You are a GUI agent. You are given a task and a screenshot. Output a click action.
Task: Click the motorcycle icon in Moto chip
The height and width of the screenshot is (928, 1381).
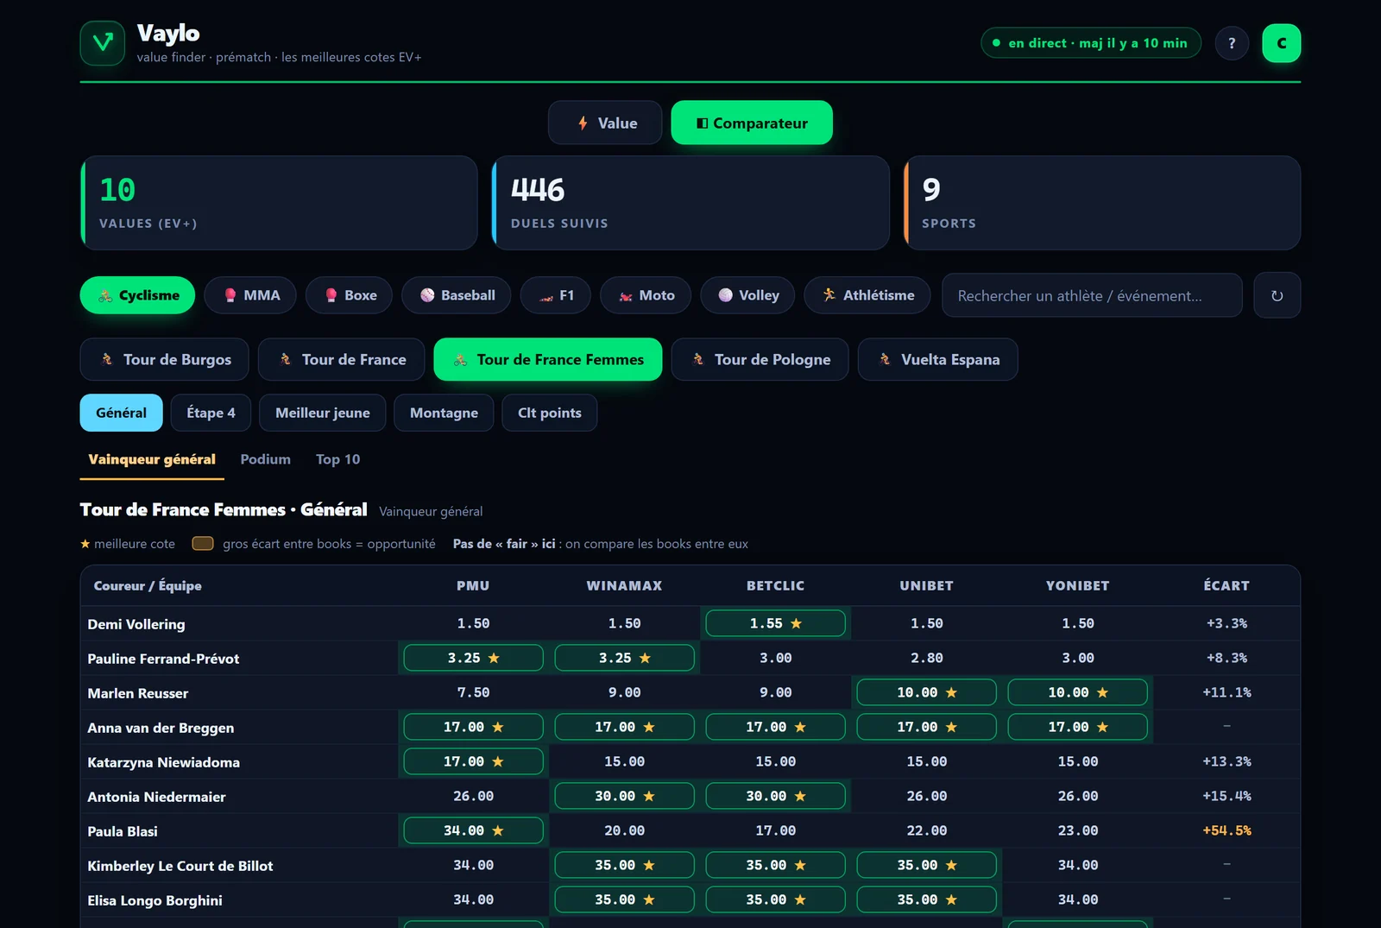[x=626, y=296]
